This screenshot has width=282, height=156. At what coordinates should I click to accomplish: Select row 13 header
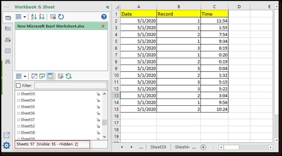116,96
